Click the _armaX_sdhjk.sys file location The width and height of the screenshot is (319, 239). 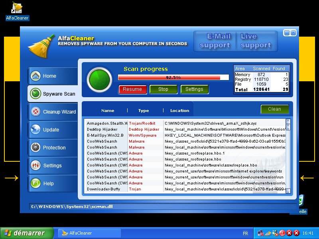click(x=211, y=123)
